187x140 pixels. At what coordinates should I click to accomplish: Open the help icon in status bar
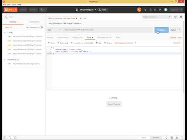[182, 138]
